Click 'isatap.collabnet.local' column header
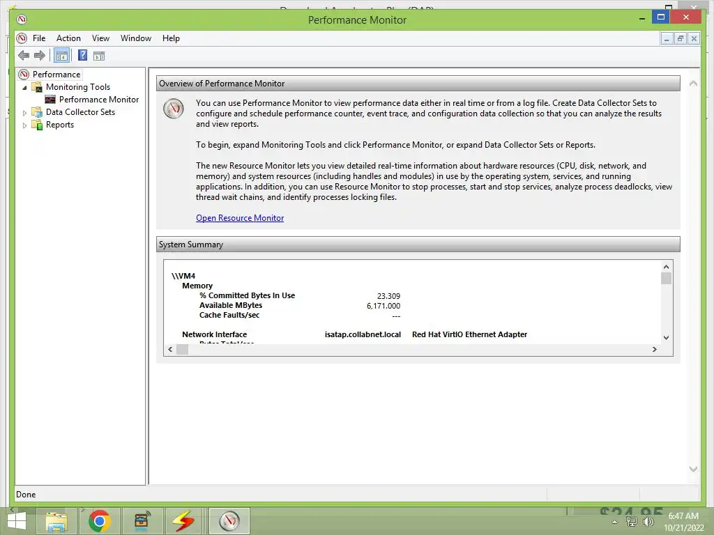714x535 pixels. coord(363,334)
